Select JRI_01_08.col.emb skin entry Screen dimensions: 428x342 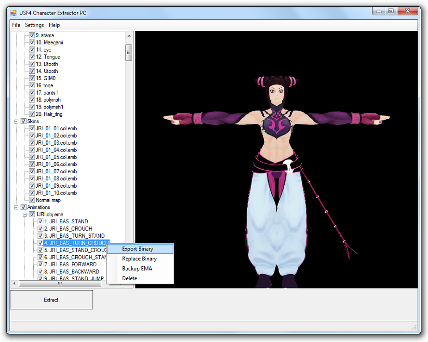[56, 178]
